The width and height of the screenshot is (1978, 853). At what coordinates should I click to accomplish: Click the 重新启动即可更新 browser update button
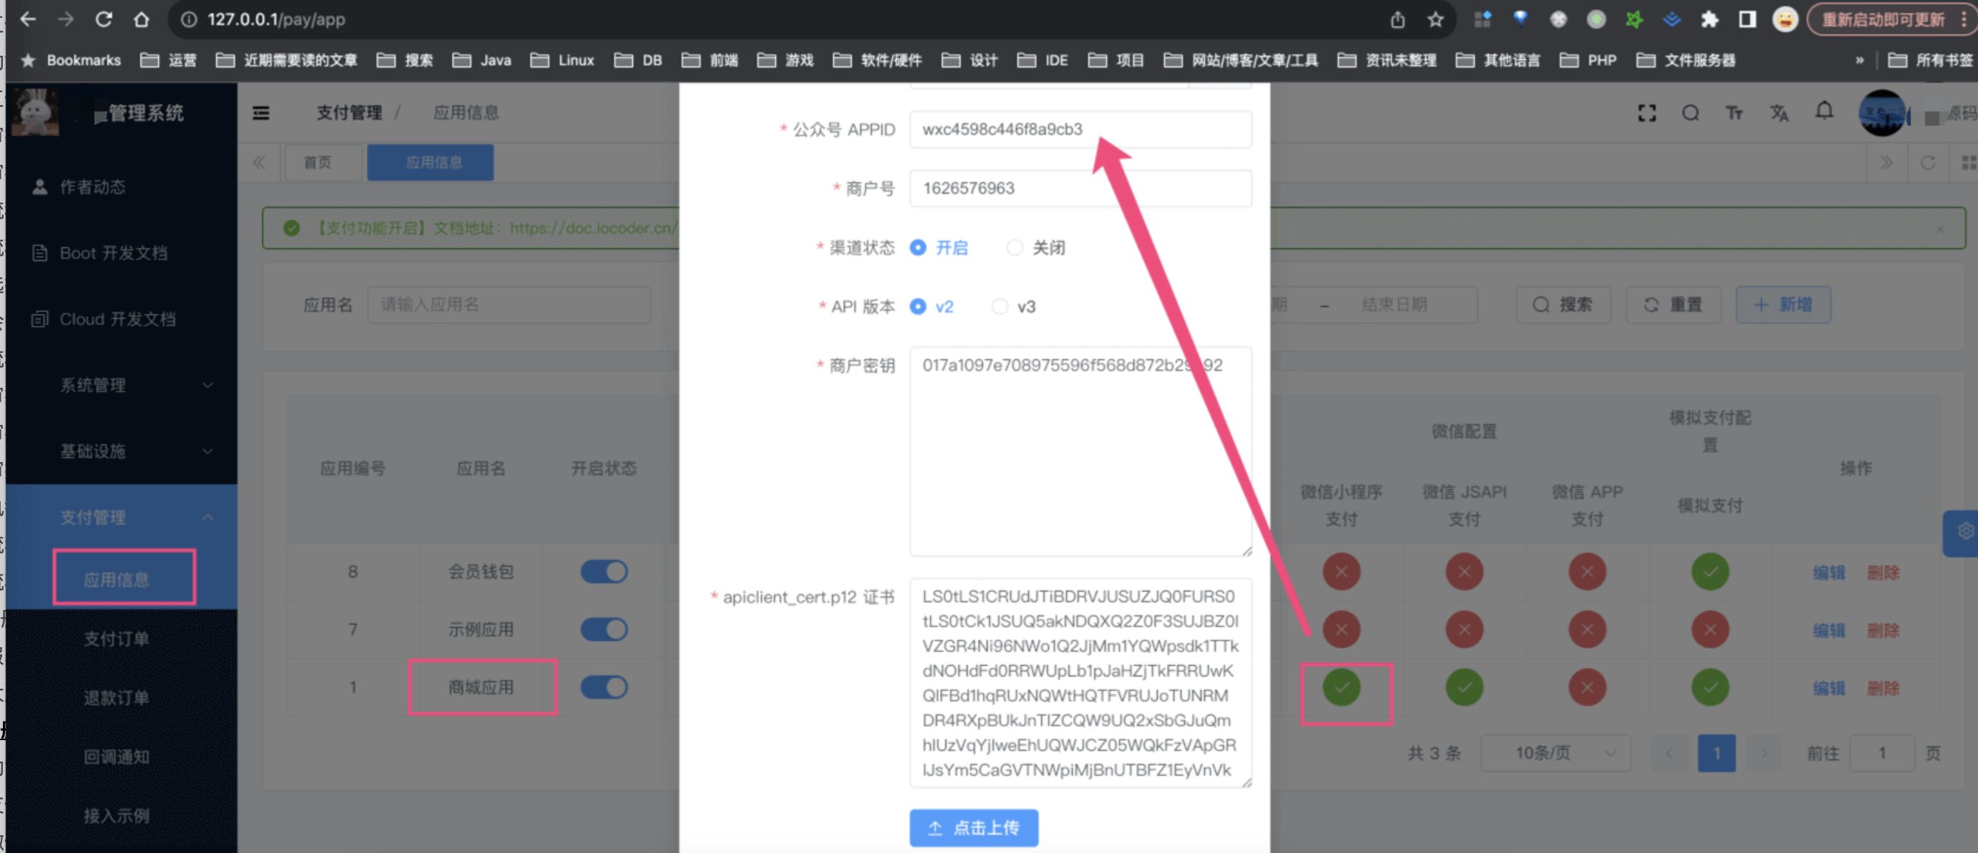coord(1884,19)
